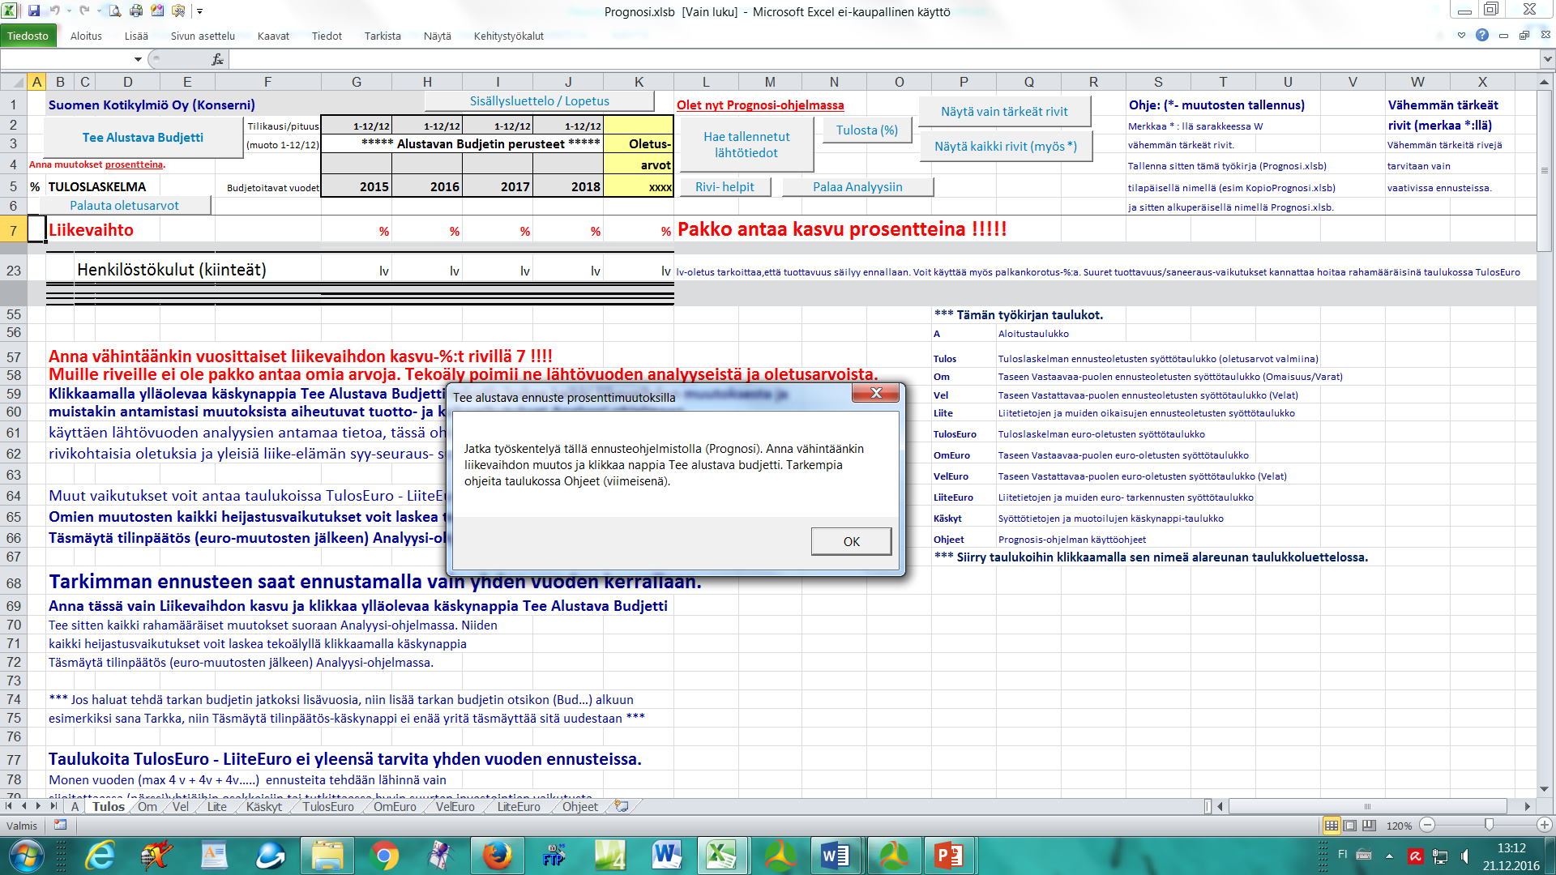The height and width of the screenshot is (875, 1556).
Task: Open the LiiteEuro sheet tab
Action: click(x=519, y=806)
